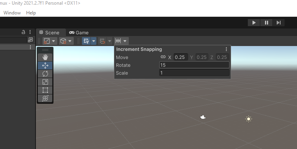
Task: Toggle grid visibility in Scene view
Action: tap(86, 41)
